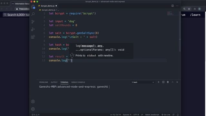This screenshot has width=206, height=116.
Task: Click the require call on line 1
Action: (75, 14)
